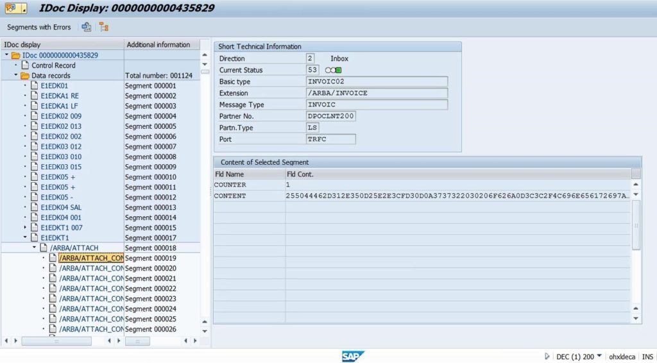Select the E1EDK03 012 segment
657x363 pixels.
tap(61, 146)
